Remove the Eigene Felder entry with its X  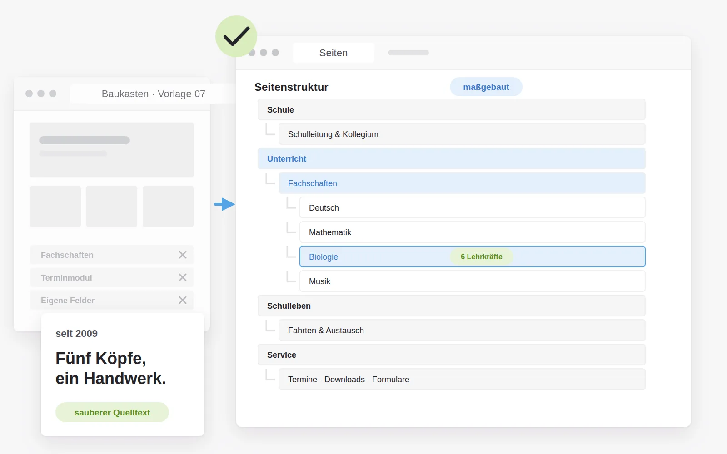(x=183, y=300)
